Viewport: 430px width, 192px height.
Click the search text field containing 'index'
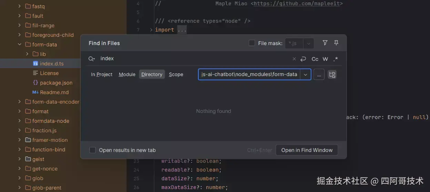tap(195, 59)
